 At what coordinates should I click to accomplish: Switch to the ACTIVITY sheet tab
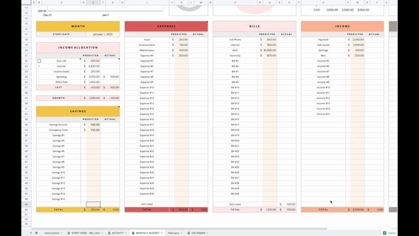[x=118, y=233]
